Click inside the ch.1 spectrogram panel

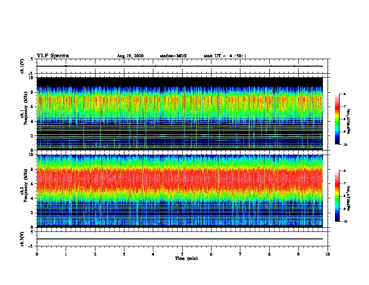coord(180,114)
